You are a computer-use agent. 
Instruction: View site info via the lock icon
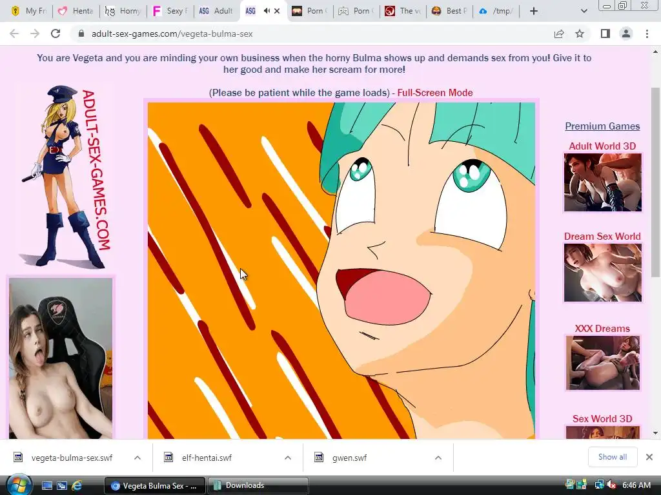81,34
